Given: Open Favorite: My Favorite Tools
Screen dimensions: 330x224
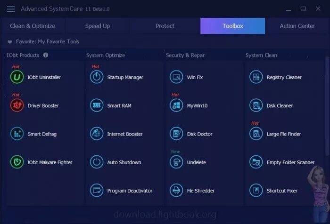Looking at the screenshot, I should pyautogui.click(x=47, y=41).
